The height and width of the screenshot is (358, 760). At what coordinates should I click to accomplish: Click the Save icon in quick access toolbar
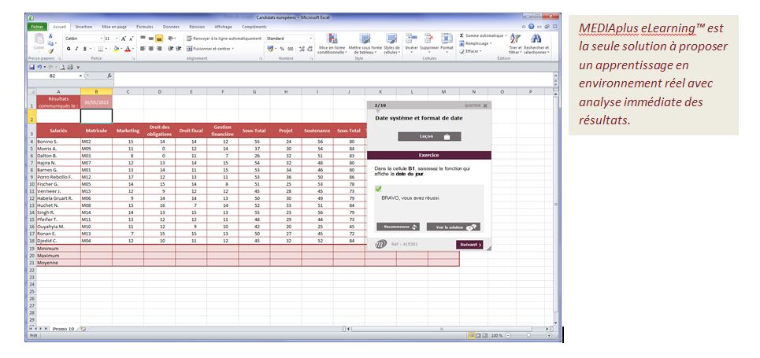pyautogui.click(x=32, y=67)
